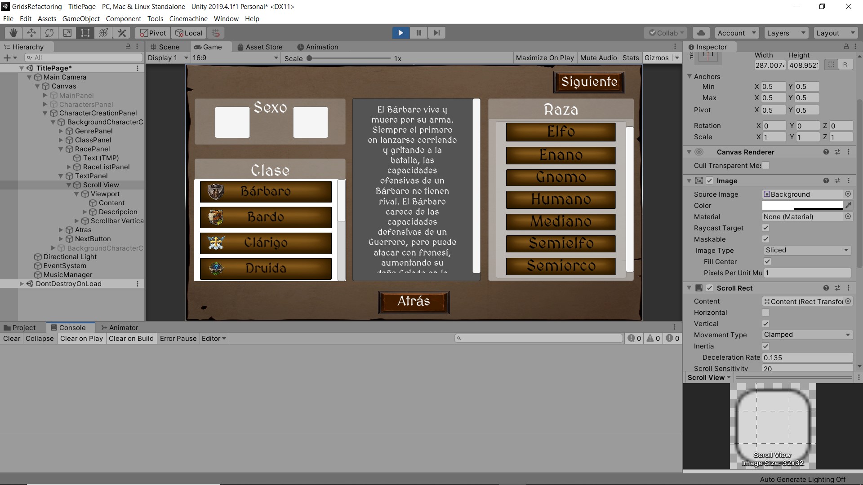
Task: Click the Step frame button
Action: pos(436,33)
